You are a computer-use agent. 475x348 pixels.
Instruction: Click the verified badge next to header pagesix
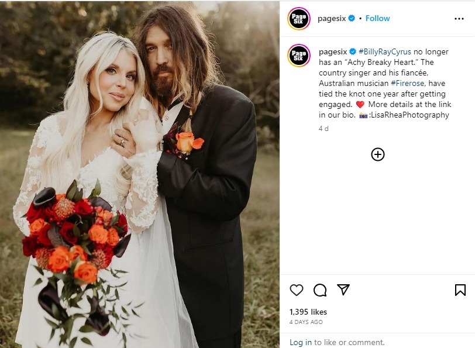click(x=352, y=19)
